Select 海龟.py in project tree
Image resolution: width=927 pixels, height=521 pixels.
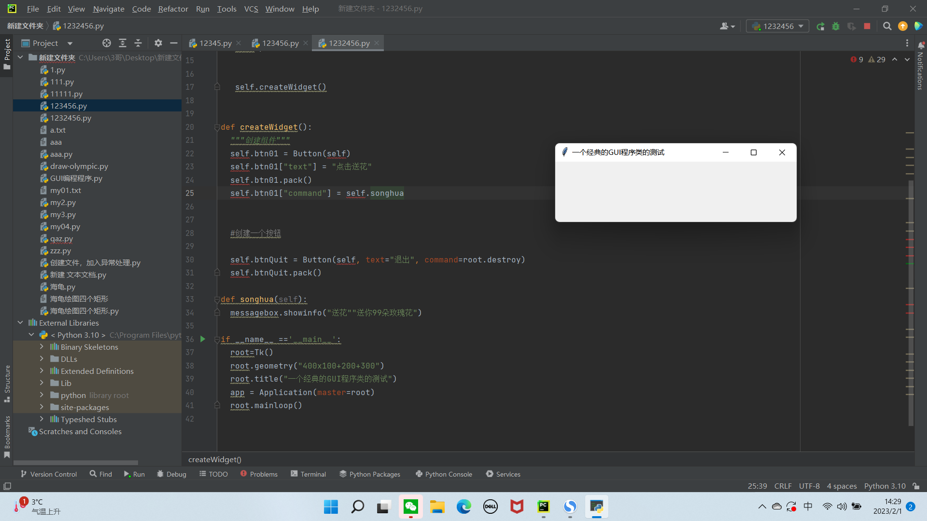click(x=63, y=287)
